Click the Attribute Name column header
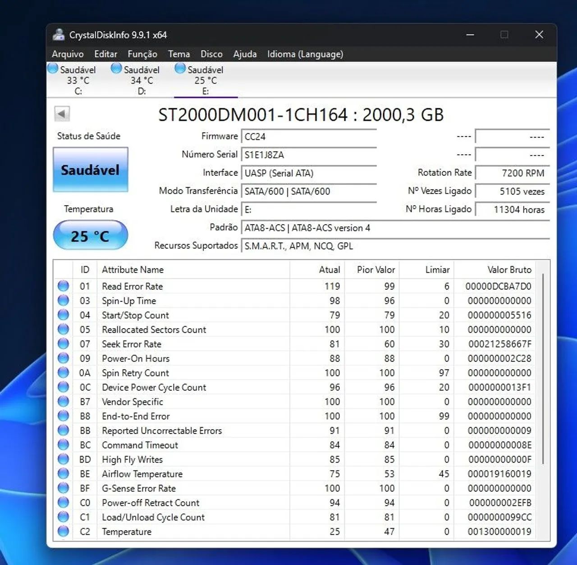Viewport: 577px width, 565px height. point(193,270)
